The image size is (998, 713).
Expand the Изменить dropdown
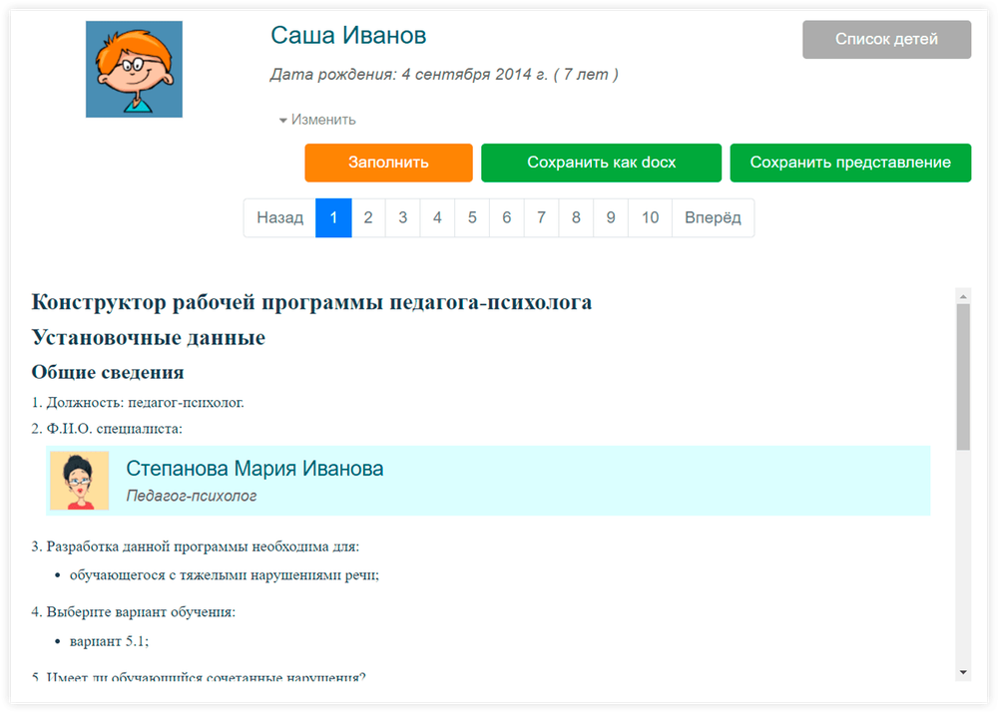click(317, 120)
